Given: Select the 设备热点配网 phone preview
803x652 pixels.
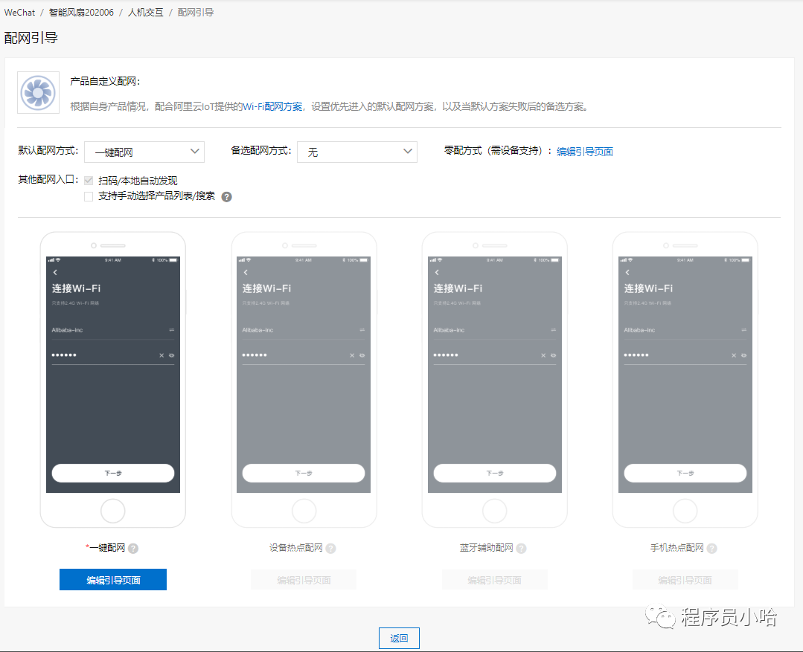Looking at the screenshot, I should pyautogui.click(x=304, y=379).
